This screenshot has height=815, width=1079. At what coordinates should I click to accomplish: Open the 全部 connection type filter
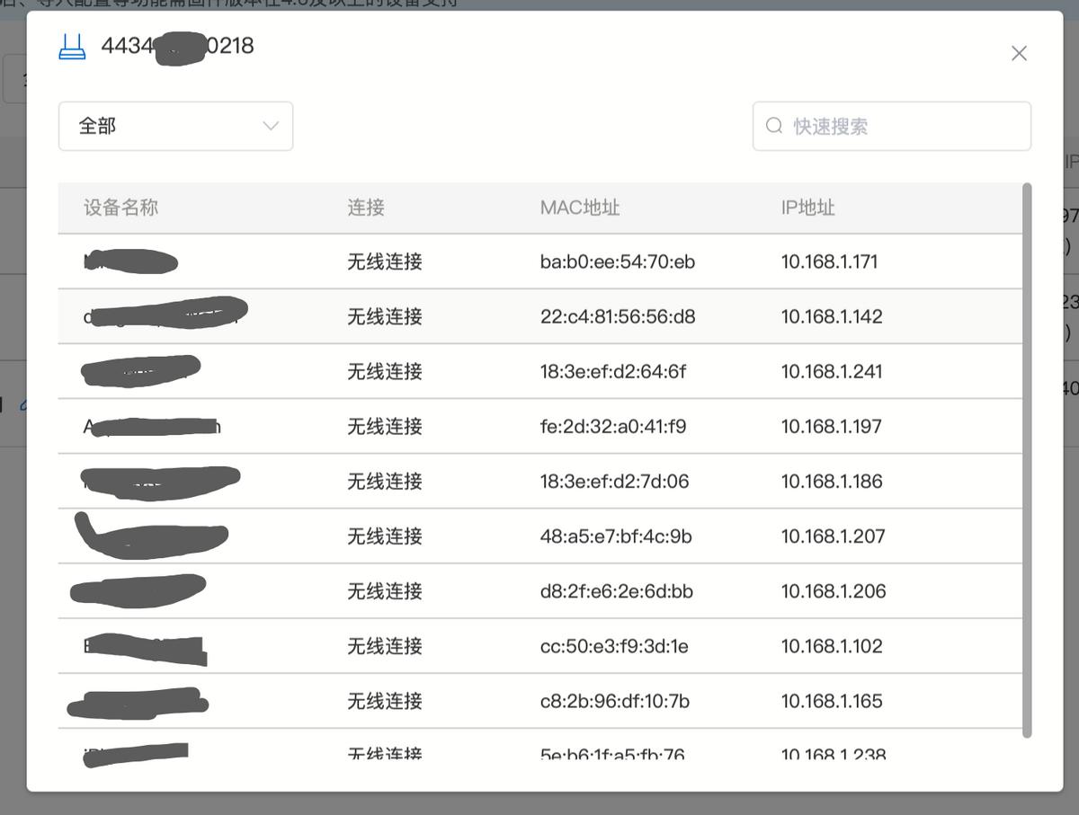pyautogui.click(x=175, y=126)
